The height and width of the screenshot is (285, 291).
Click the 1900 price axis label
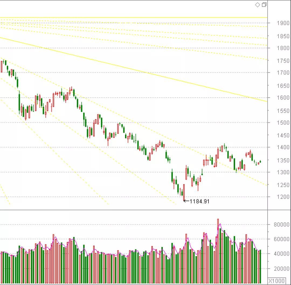coord(283,23)
